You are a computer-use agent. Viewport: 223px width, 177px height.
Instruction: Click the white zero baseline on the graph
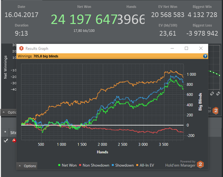point(102,125)
